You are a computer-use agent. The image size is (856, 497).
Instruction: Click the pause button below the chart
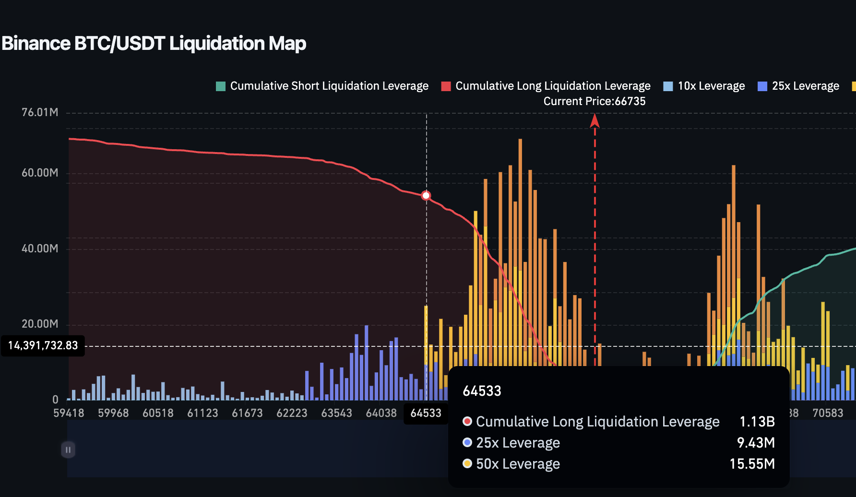68,450
